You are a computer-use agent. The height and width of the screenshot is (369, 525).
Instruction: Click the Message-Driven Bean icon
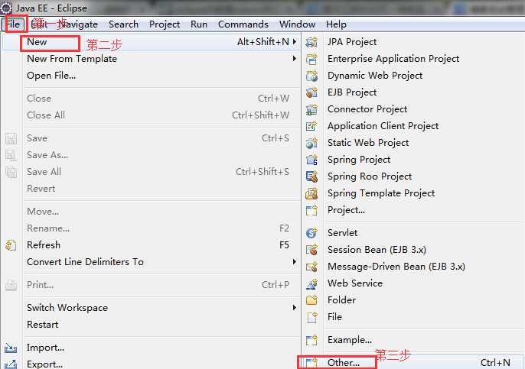(311, 267)
